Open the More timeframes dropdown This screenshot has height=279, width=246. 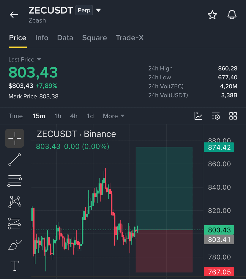click(114, 116)
